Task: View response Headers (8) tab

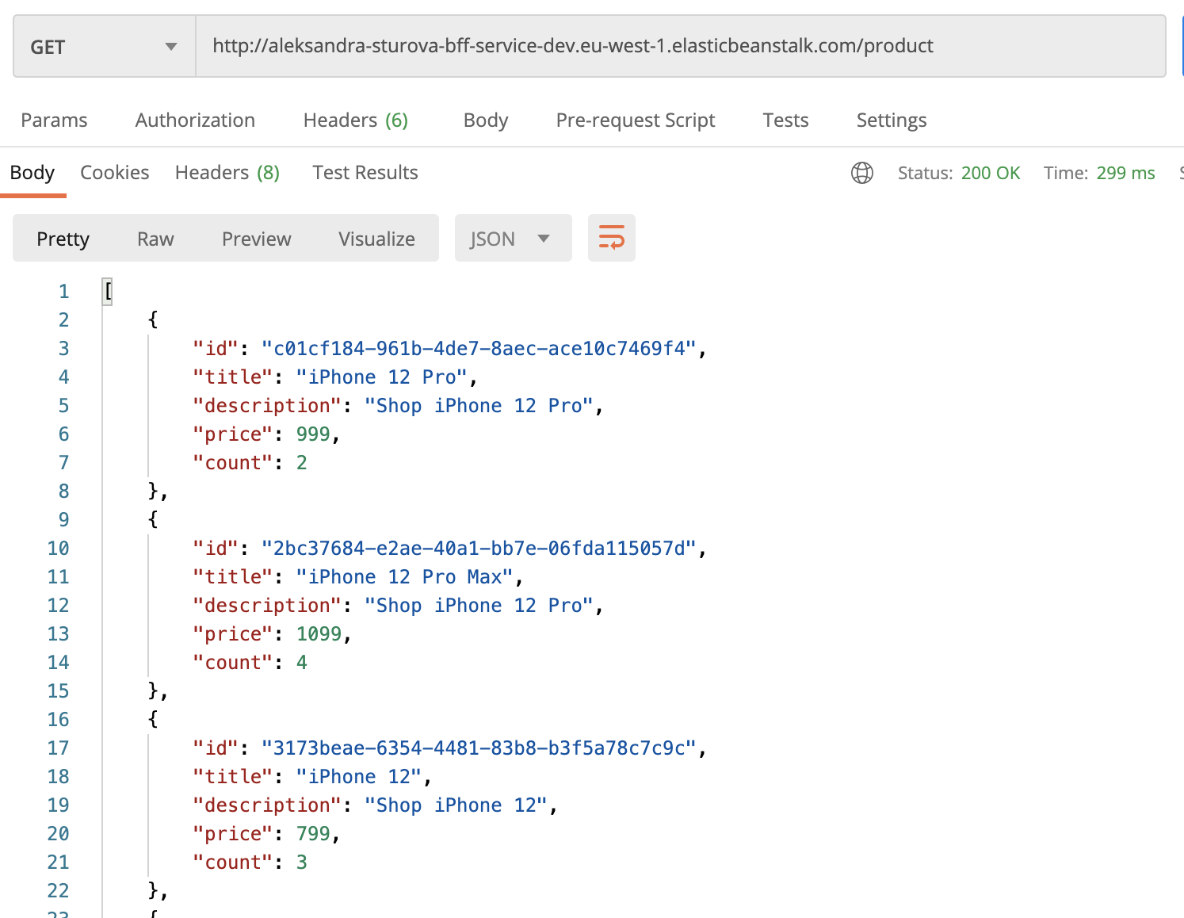Action: coord(227,173)
